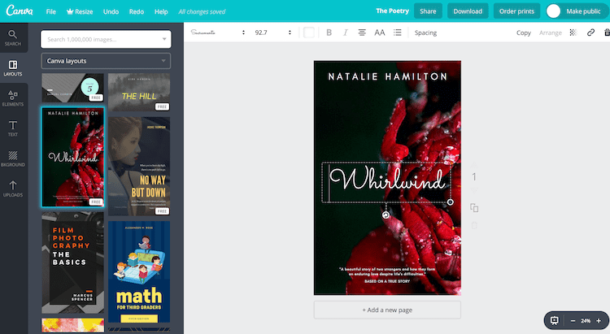
Task: Delete selected element with trash icon
Action: pos(607,33)
